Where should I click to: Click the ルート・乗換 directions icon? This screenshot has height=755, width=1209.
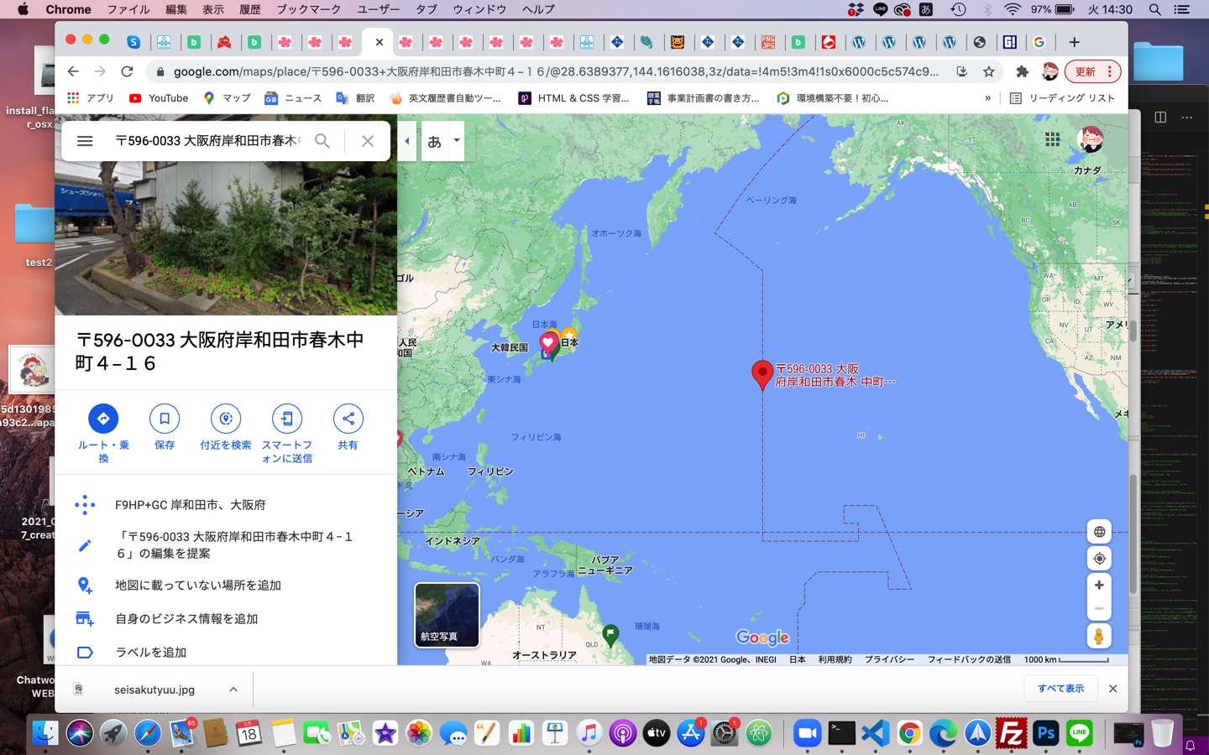[103, 419]
